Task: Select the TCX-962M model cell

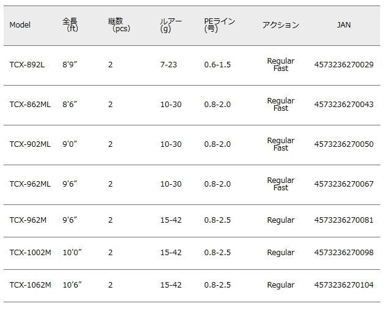Action: (x=28, y=220)
